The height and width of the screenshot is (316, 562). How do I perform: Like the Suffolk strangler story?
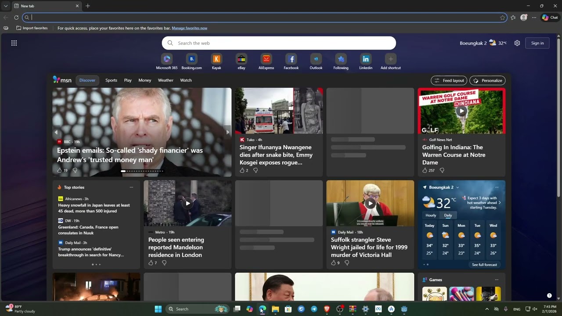tap(333, 263)
